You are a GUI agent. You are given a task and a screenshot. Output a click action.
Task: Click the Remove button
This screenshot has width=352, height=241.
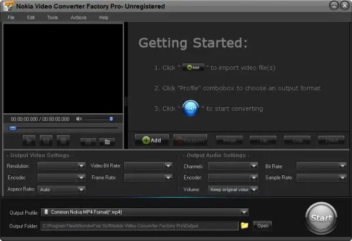tap(190, 140)
